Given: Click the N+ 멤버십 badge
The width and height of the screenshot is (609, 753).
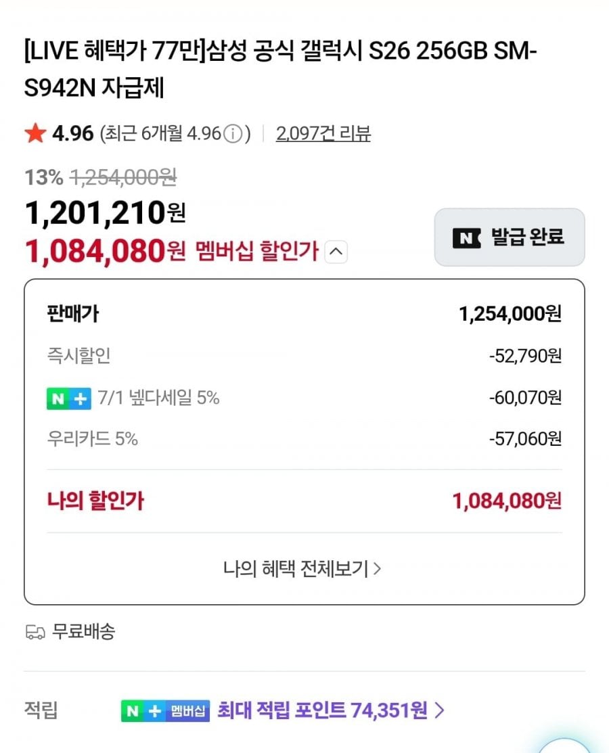Looking at the screenshot, I should point(165,711).
